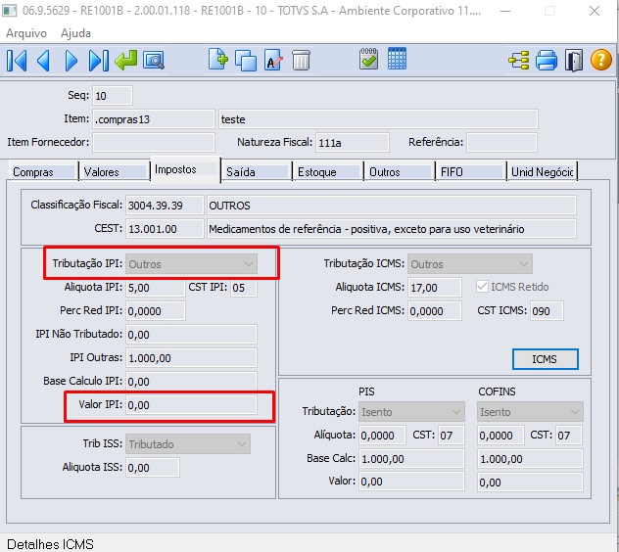Click the Seq field showing 10

113,96
